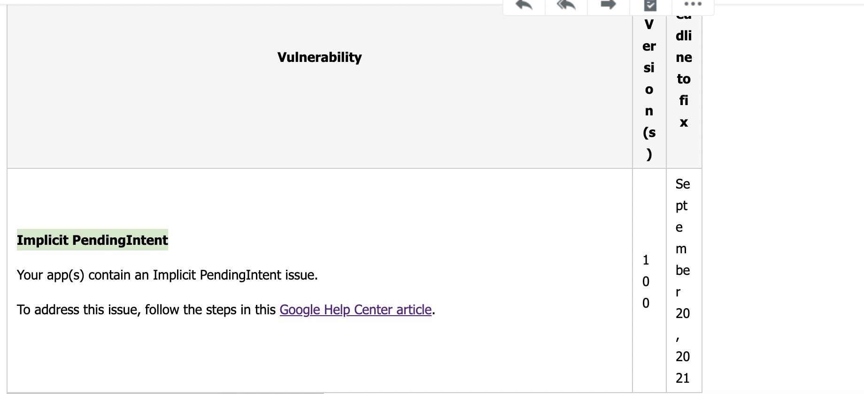Click the Version(s) column header
The height and width of the screenshot is (394, 864).
(x=649, y=89)
